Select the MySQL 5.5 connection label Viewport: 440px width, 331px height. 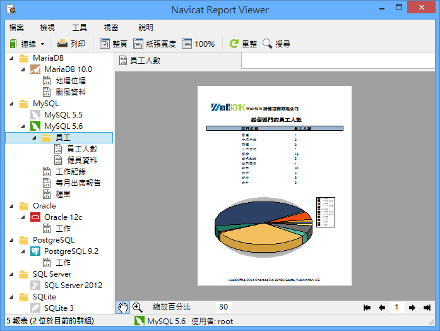63,115
